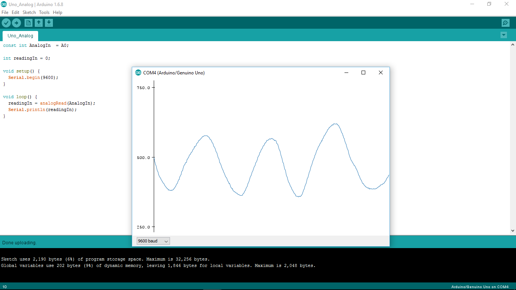Click the 'Serial.begin(9600);' line
516x290 pixels.
pyautogui.click(x=33, y=77)
